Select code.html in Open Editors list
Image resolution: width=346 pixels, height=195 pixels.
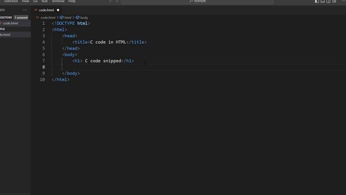(15, 23)
